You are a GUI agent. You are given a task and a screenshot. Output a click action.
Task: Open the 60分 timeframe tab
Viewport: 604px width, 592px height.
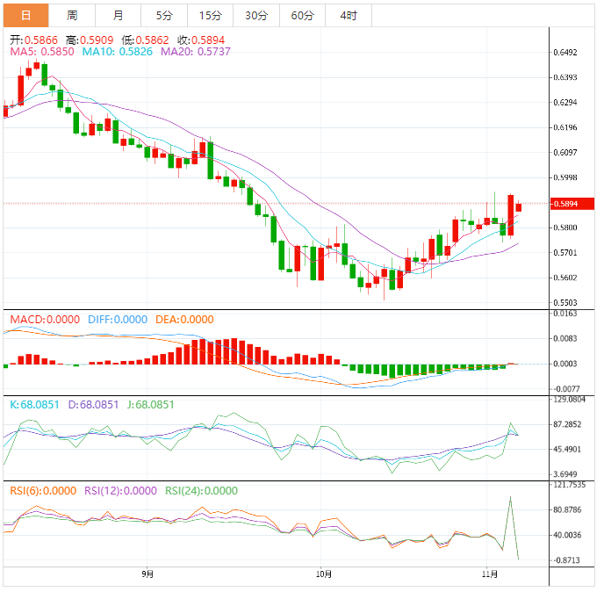point(302,16)
